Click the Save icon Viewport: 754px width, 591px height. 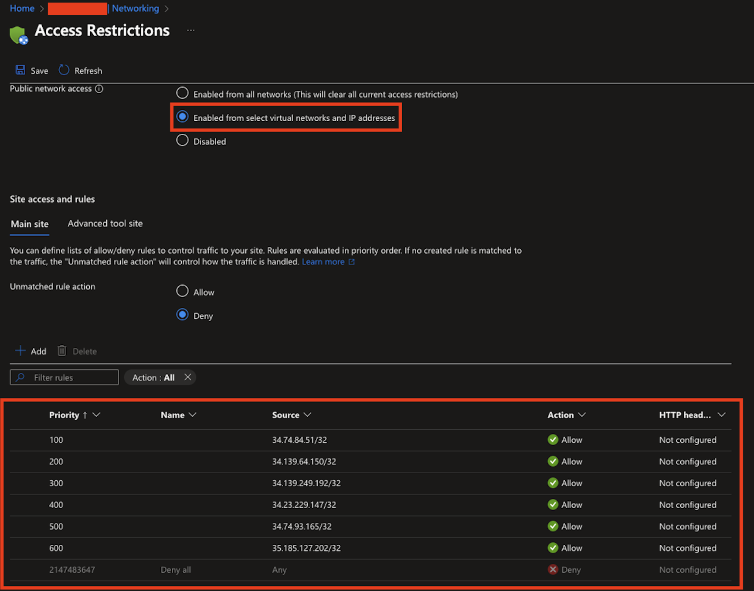[x=20, y=70]
